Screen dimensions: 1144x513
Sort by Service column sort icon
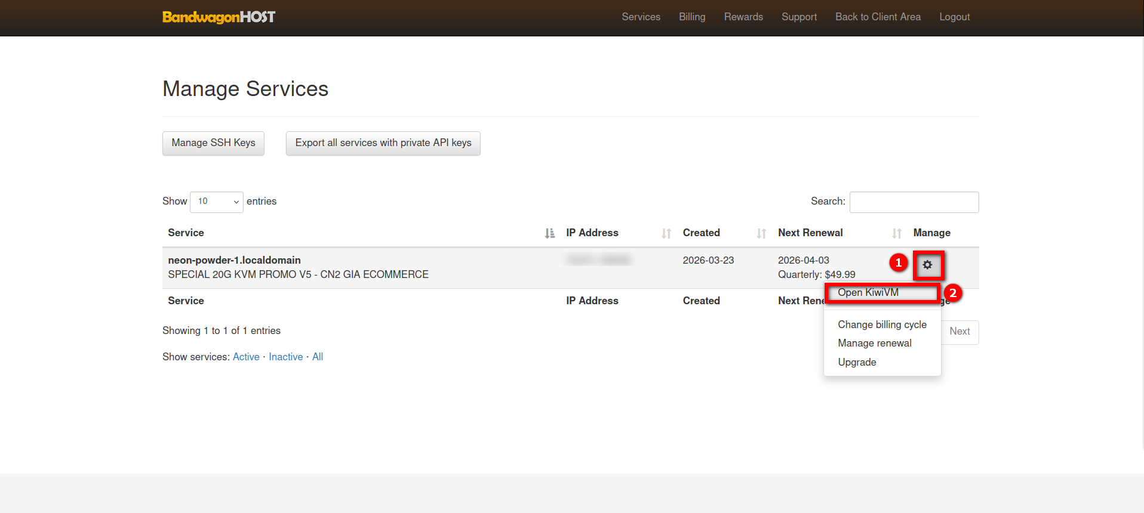(549, 233)
